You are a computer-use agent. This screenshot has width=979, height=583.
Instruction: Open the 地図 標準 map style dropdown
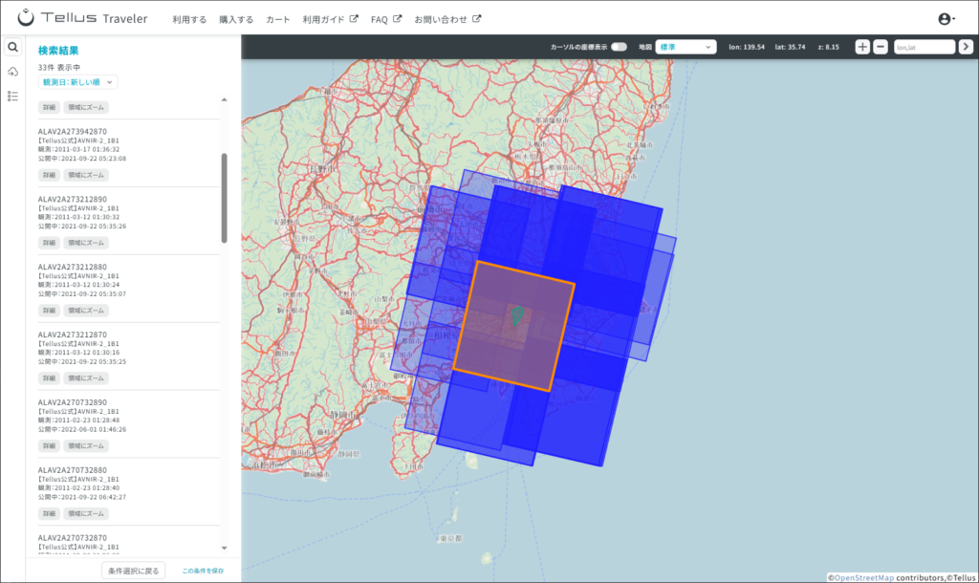(685, 47)
